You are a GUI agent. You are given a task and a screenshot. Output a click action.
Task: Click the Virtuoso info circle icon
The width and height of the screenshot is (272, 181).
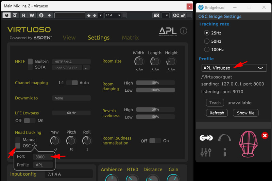(x=183, y=31)
